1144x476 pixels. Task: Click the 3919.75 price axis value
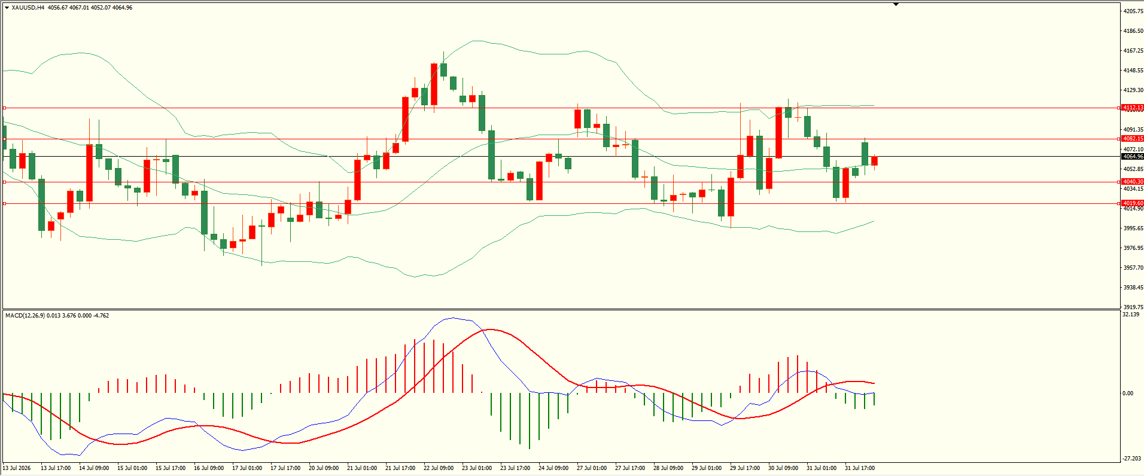[1133, 307]
